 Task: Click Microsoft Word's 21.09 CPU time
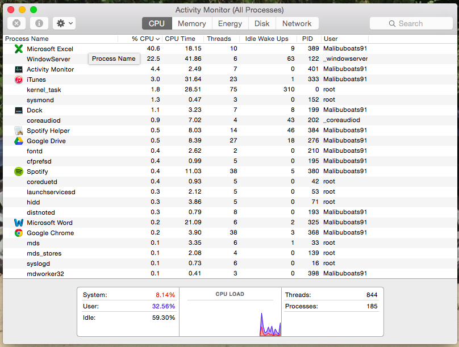193,223
